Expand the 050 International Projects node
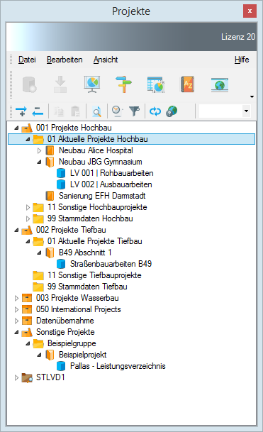Screen dimensions: 263x432 [16, 309]
